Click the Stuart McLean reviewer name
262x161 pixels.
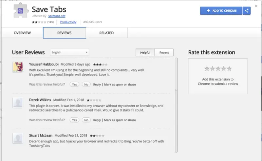[x=41, y=135]
